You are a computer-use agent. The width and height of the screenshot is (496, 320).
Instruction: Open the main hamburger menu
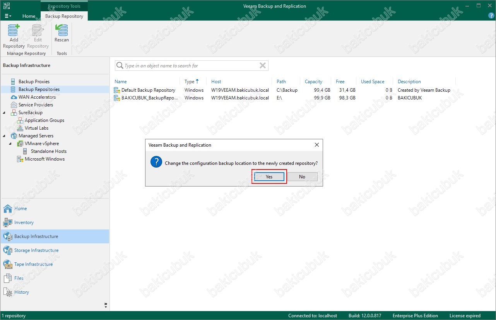click(x=8, y=16)
